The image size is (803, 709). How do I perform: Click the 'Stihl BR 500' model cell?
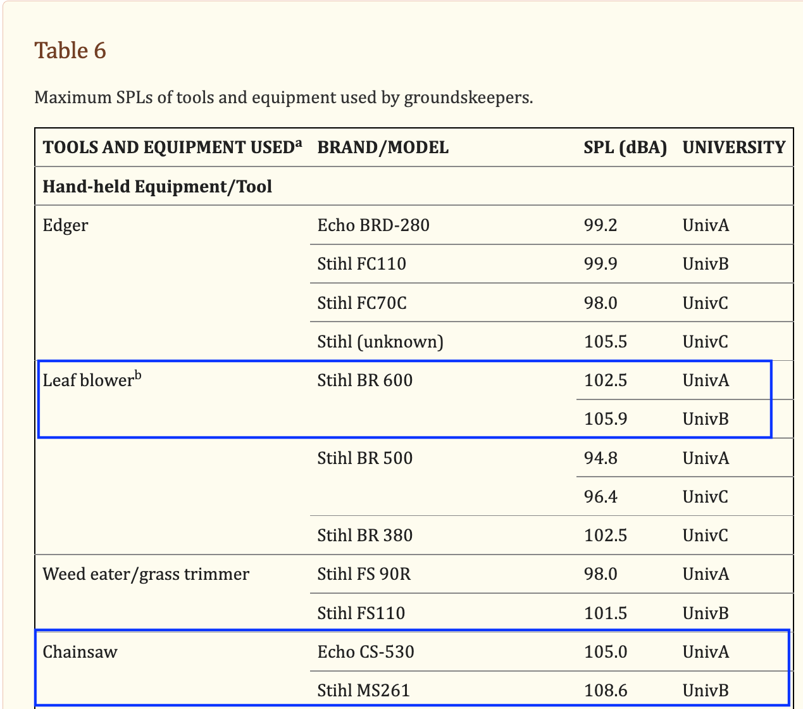tap(365, 458)
